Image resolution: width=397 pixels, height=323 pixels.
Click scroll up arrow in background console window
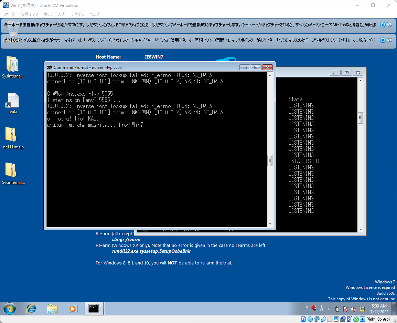(360, 81)
